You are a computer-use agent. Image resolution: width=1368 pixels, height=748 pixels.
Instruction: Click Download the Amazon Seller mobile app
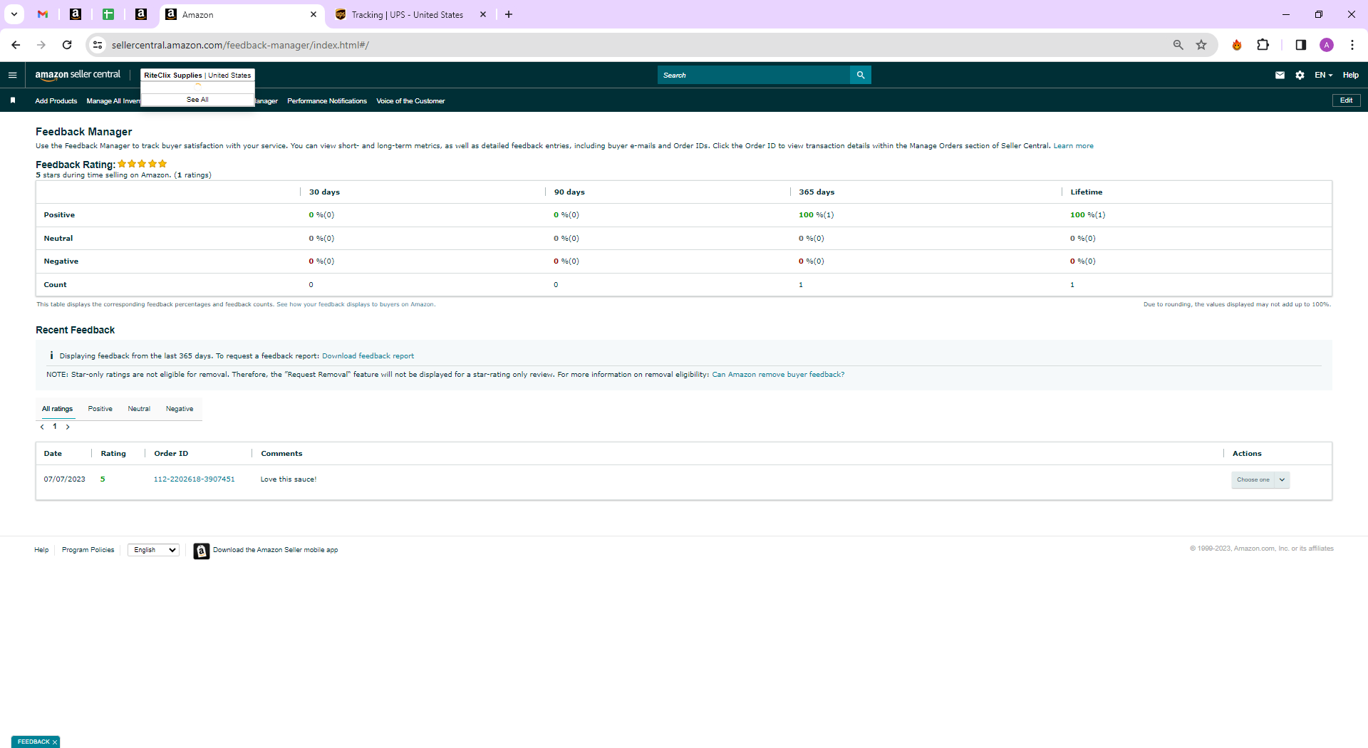(275, 550)
